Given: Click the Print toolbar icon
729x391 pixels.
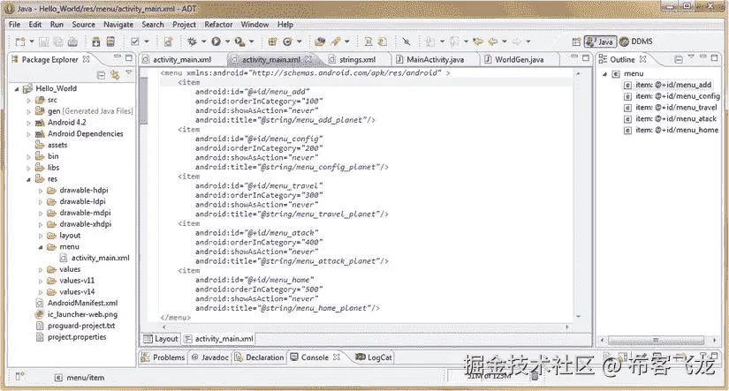Looking at the screenshot, I should (x=73, y=41).
